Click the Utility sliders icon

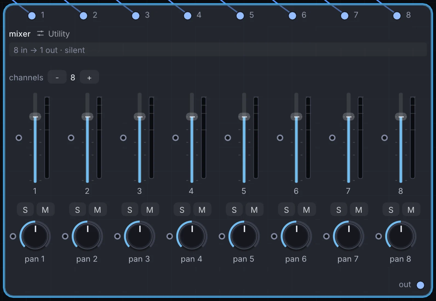(x=40, y=33)
